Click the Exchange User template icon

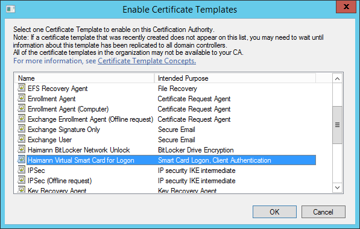(x=21, y=139)
